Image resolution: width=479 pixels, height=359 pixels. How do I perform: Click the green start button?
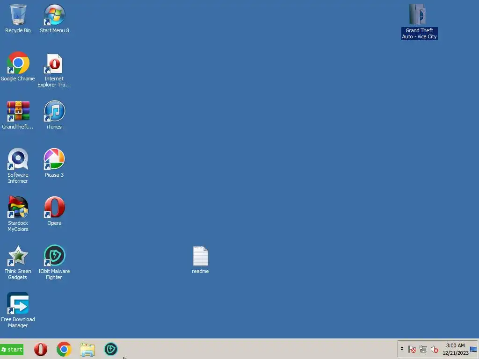(12, 350)
